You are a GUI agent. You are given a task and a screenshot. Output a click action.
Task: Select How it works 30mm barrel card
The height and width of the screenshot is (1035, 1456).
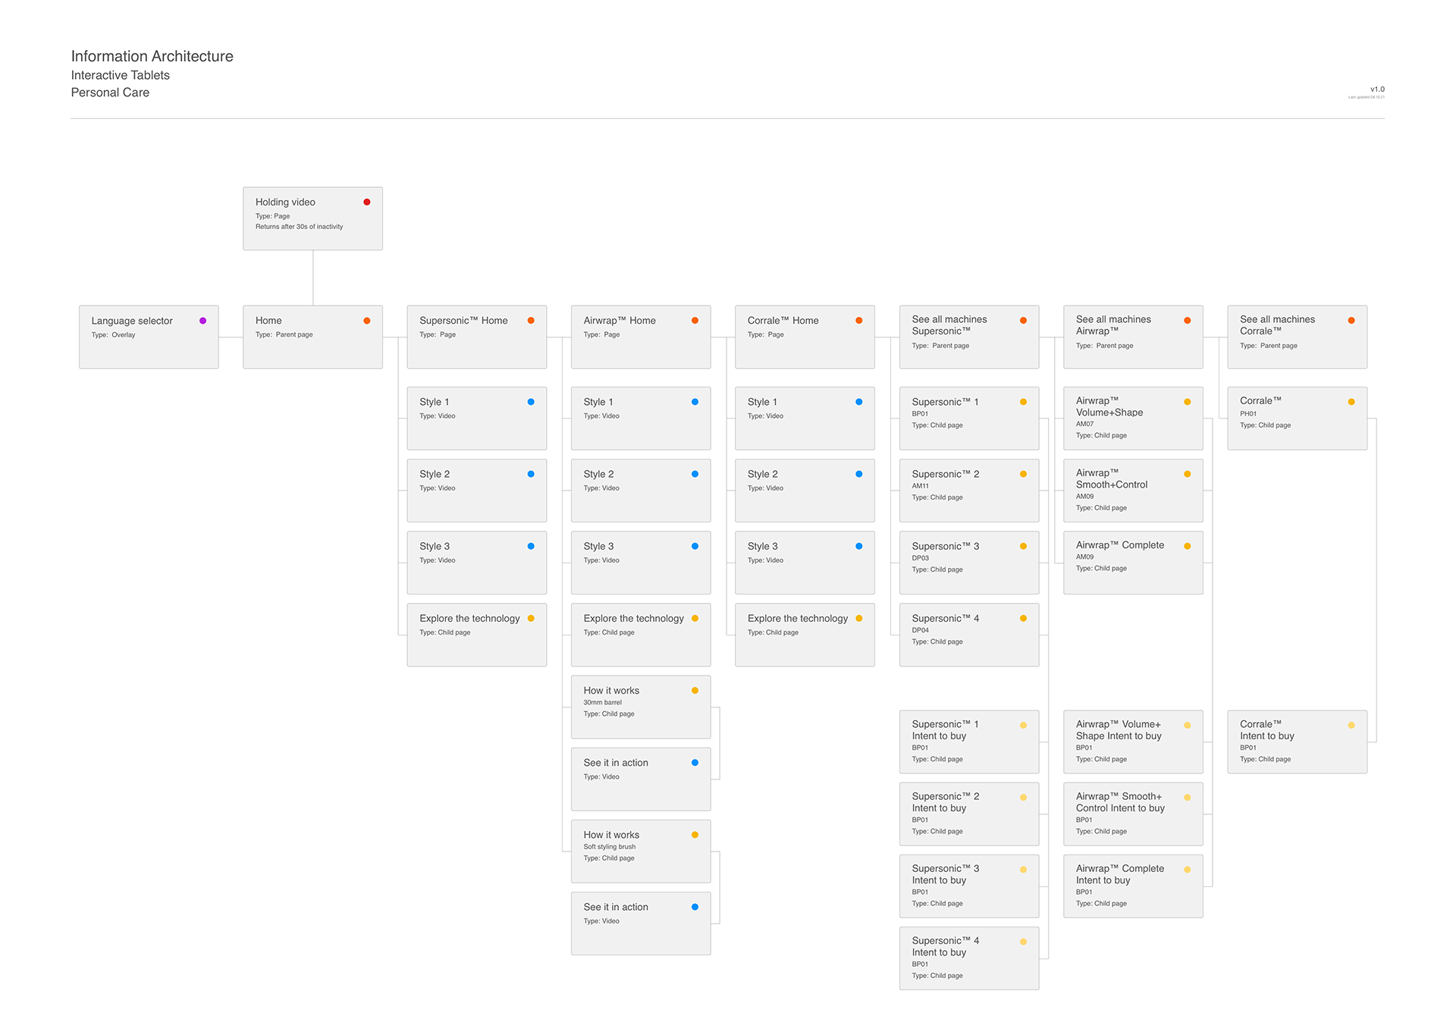pyautogui.click(x=640, y=707)
